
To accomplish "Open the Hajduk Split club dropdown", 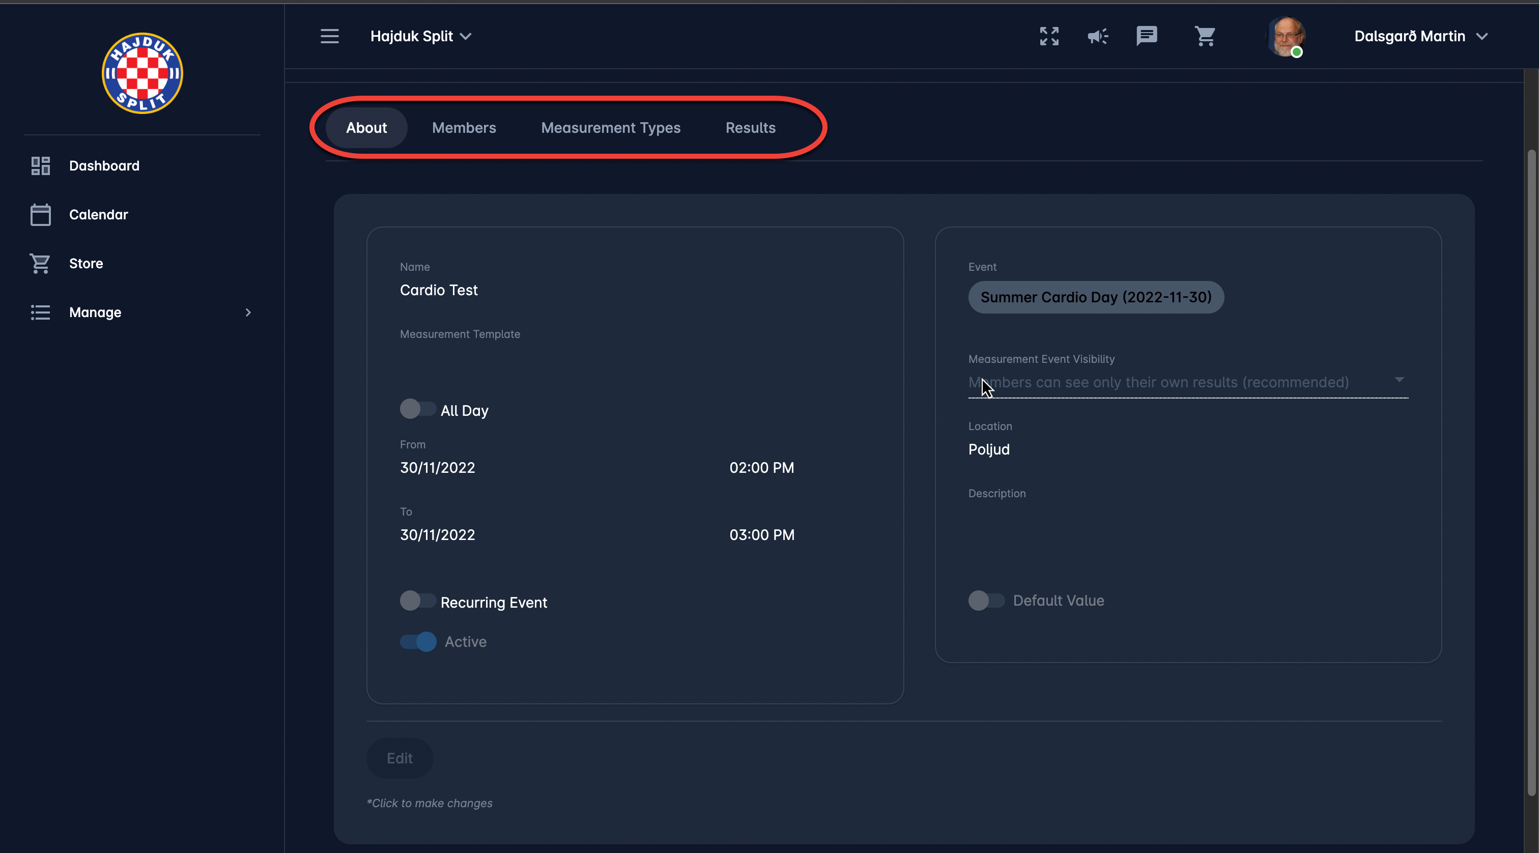I will [420, 37].
